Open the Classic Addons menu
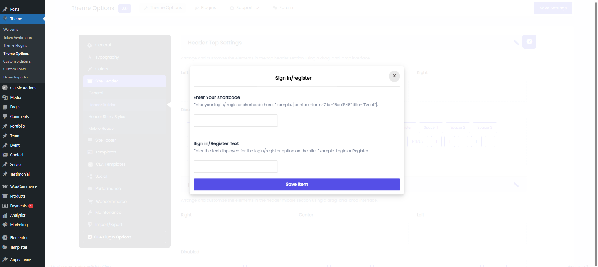 (x=22, y=88)
